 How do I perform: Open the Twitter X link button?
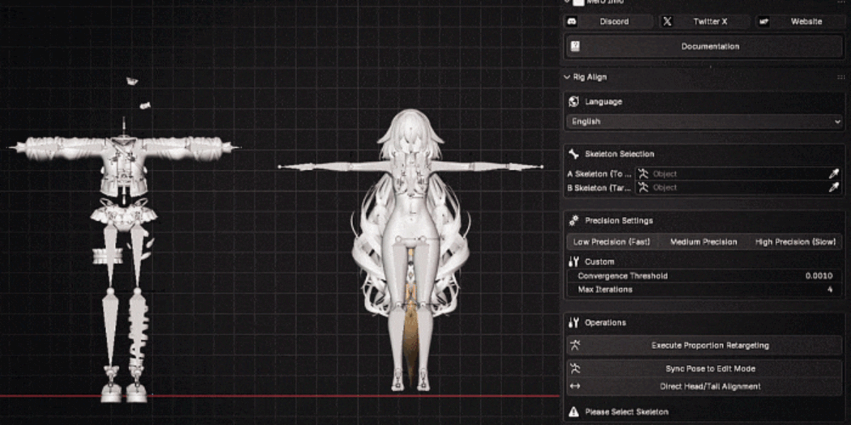click(x=704, y=22)
